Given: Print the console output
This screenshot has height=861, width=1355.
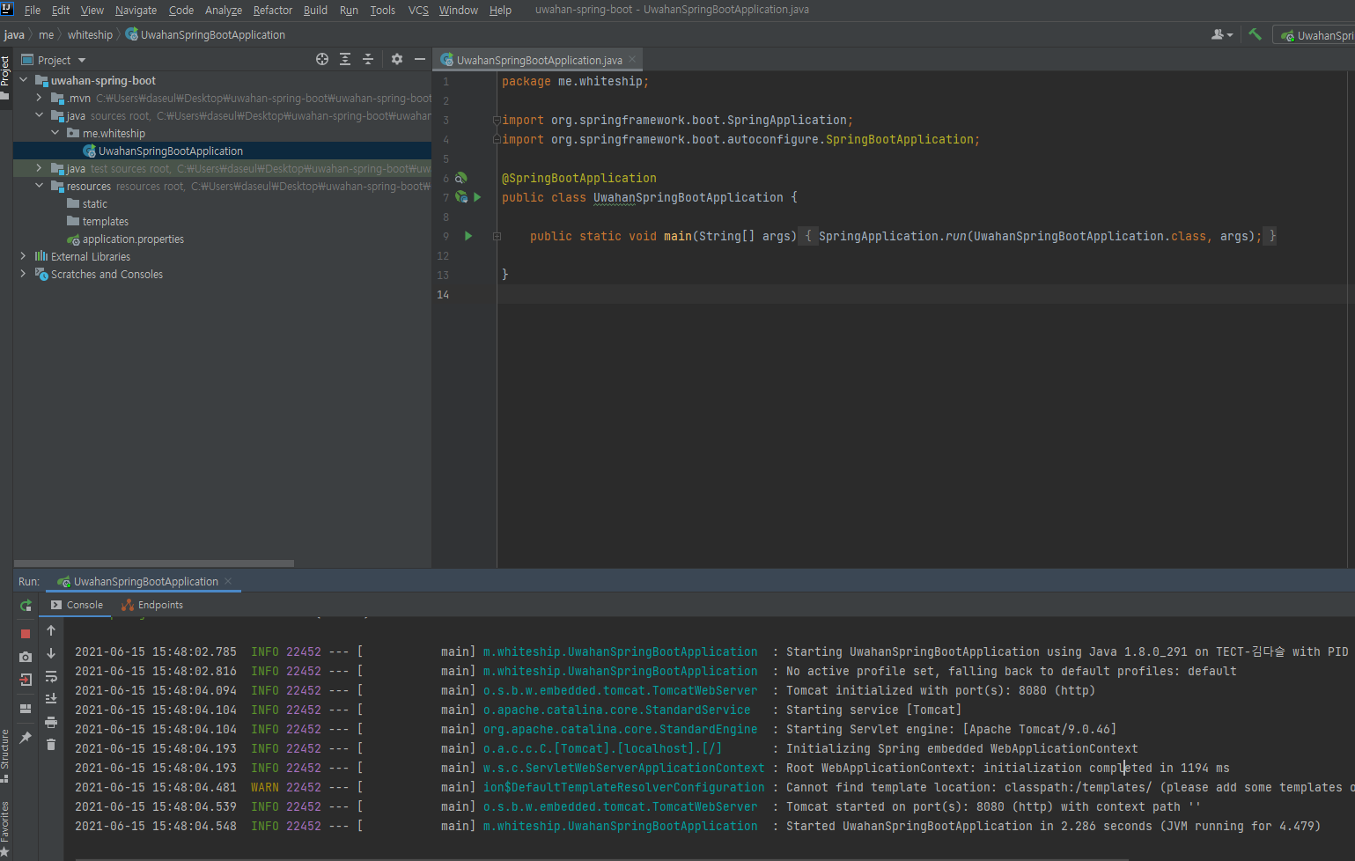Looking at the screenshot, I should (x=51, y=722).
